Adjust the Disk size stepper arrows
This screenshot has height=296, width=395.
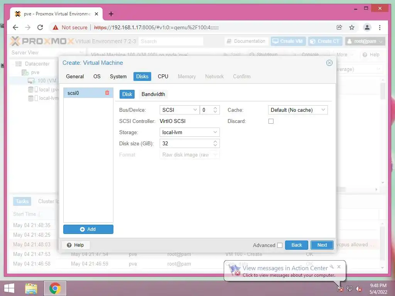[215, 143]
